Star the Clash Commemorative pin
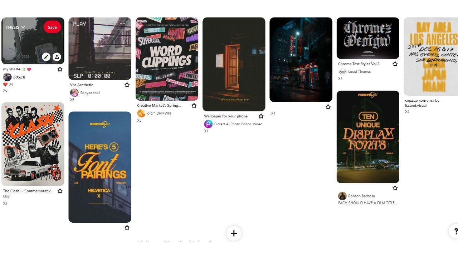This screenshot has width=458, height=257. click(x=60, y=191)
